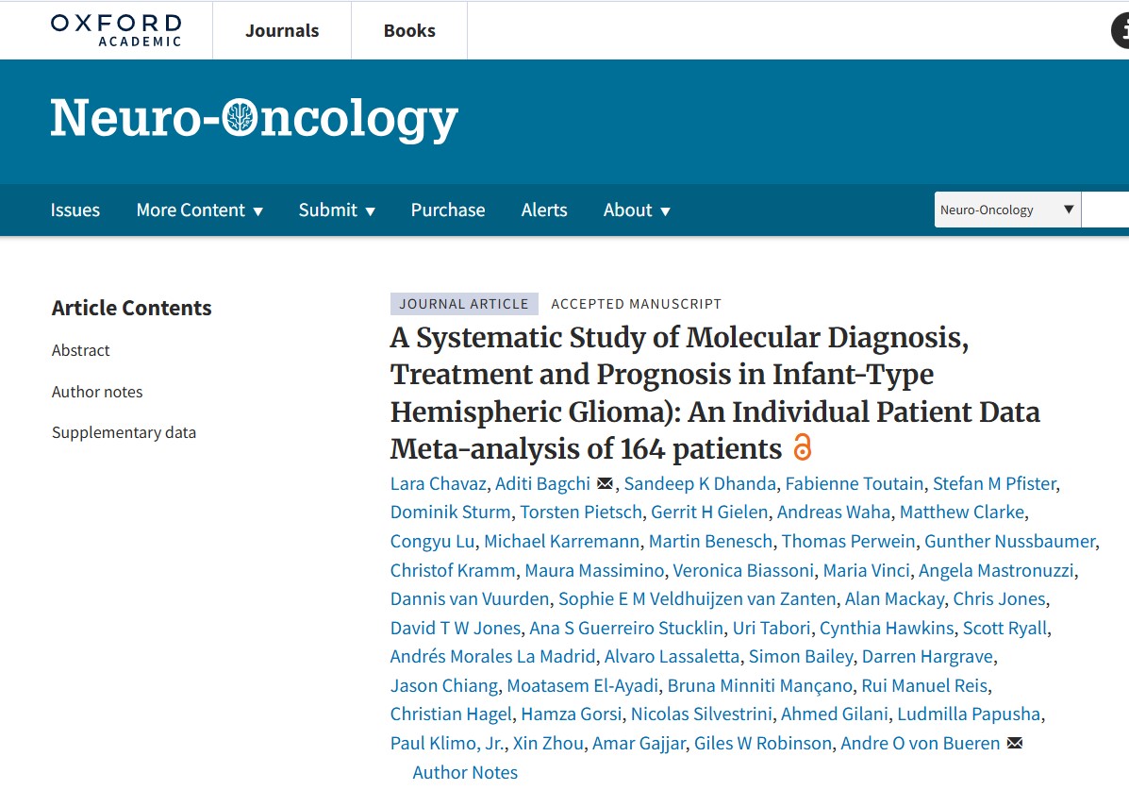Switch to the Journals tab

(281, 29)
